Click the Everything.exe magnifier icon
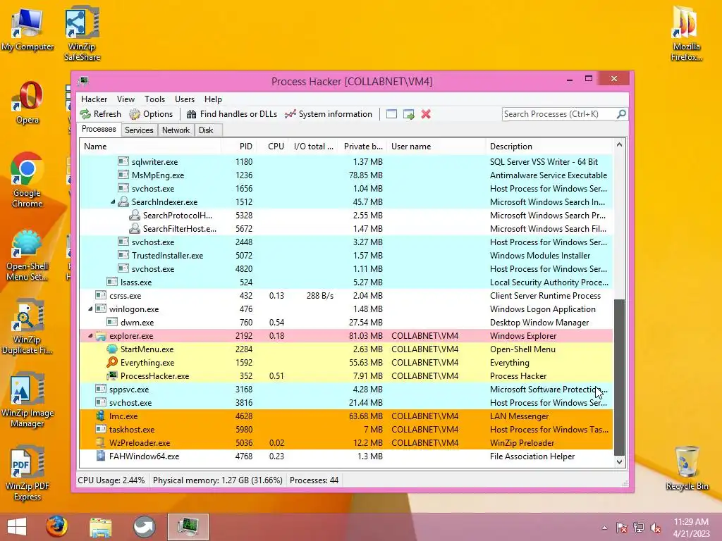Viewport: 722px width, 541px height. tap(112, 363)
